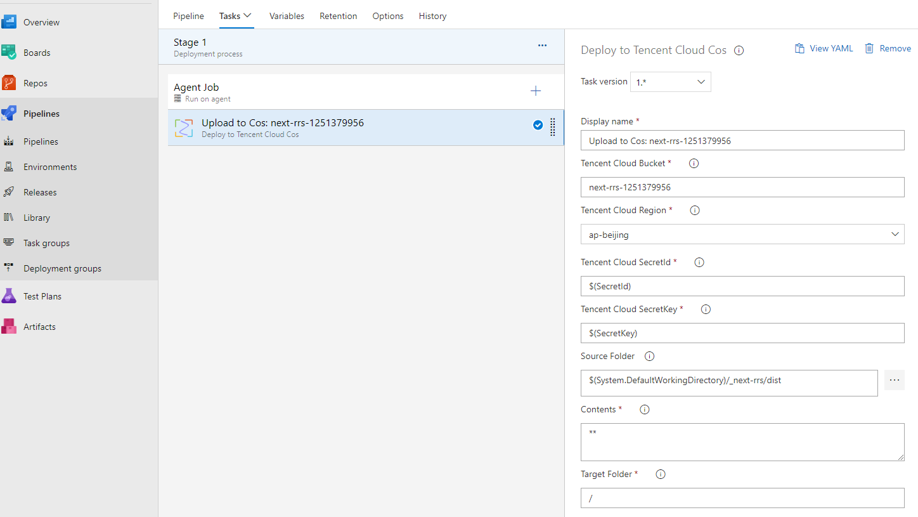
Task: Show info for Tencent Cloud Region
Action: pyautogui.click(x=695, y=210)
